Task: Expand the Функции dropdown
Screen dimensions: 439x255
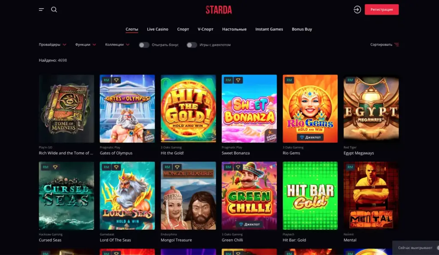Action: [x=85, y=45]
